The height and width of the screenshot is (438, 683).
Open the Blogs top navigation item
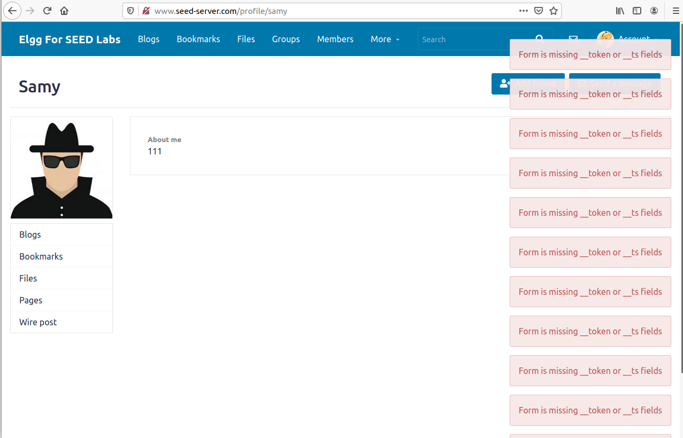pyautogui.click(x=149, y=39)
